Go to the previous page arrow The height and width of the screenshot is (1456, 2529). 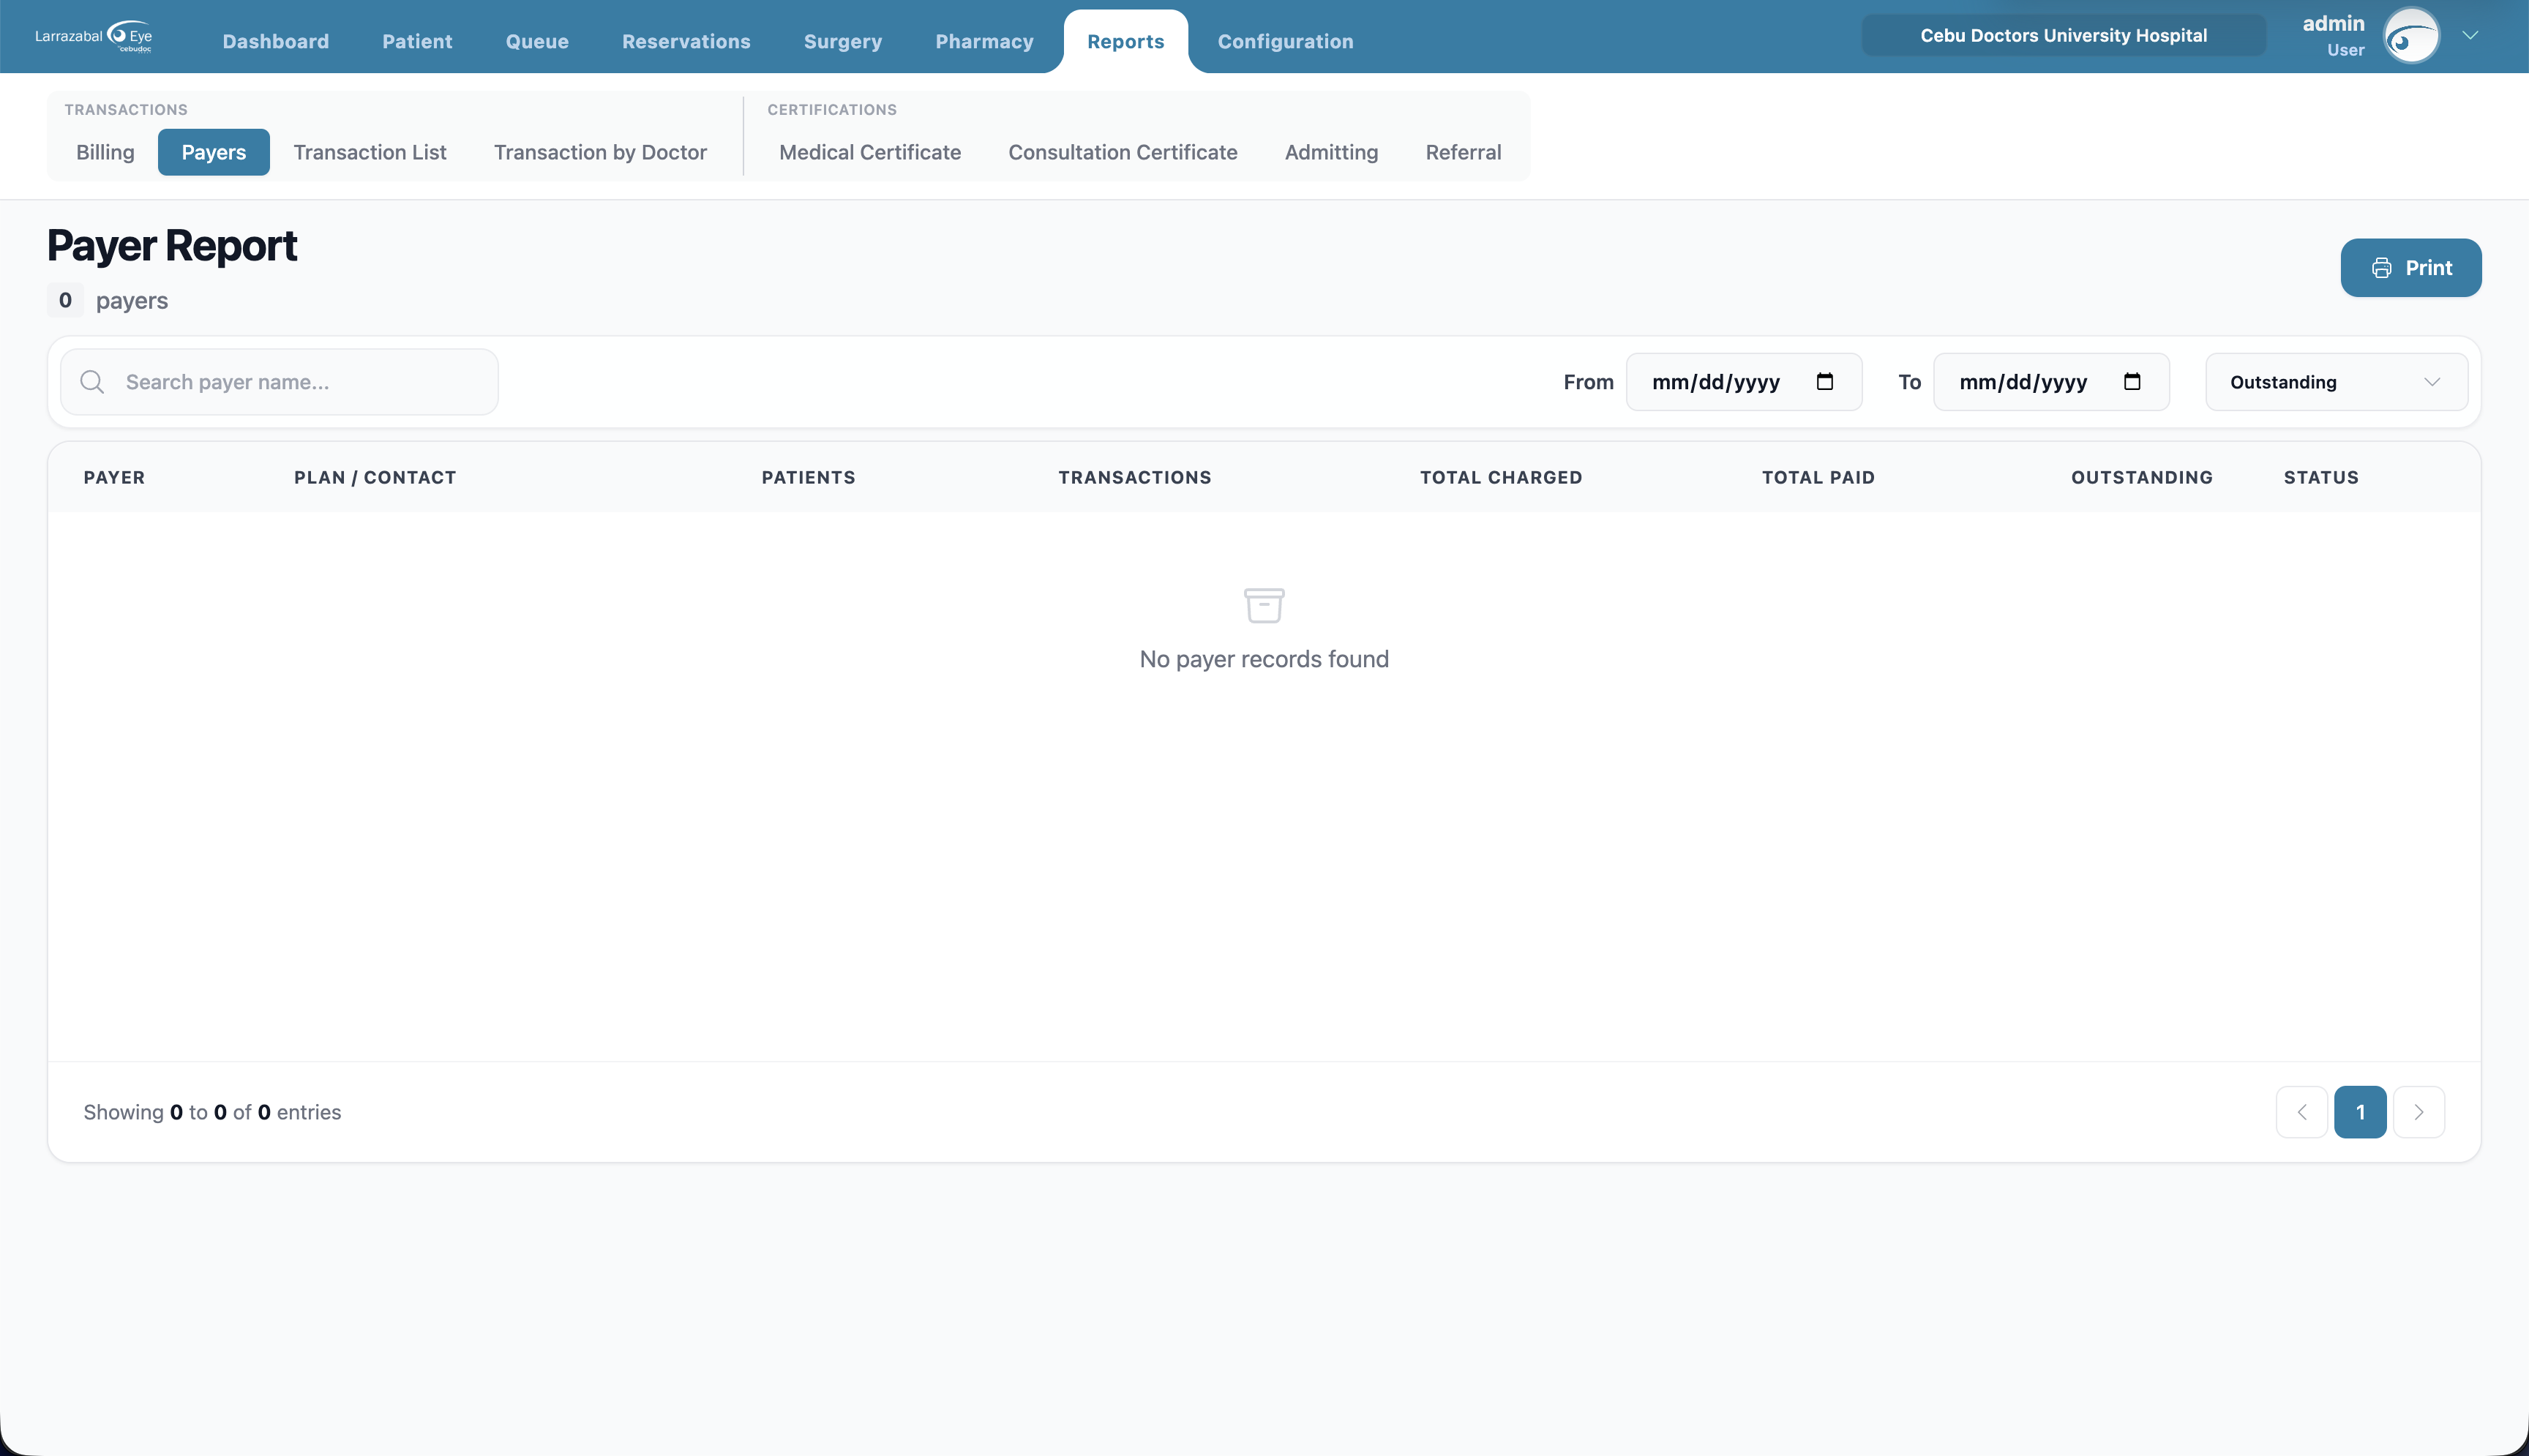[2302, 1112]
